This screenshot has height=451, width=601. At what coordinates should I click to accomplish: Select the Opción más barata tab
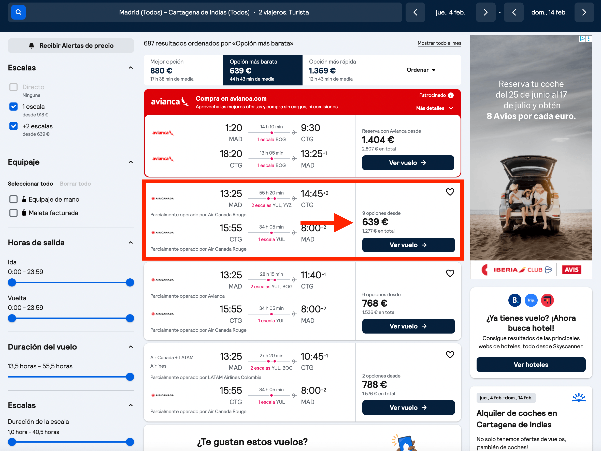click(x=263, y=70)
